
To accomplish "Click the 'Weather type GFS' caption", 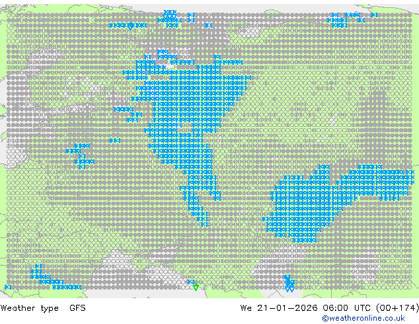I will click(x=43, y=308).
